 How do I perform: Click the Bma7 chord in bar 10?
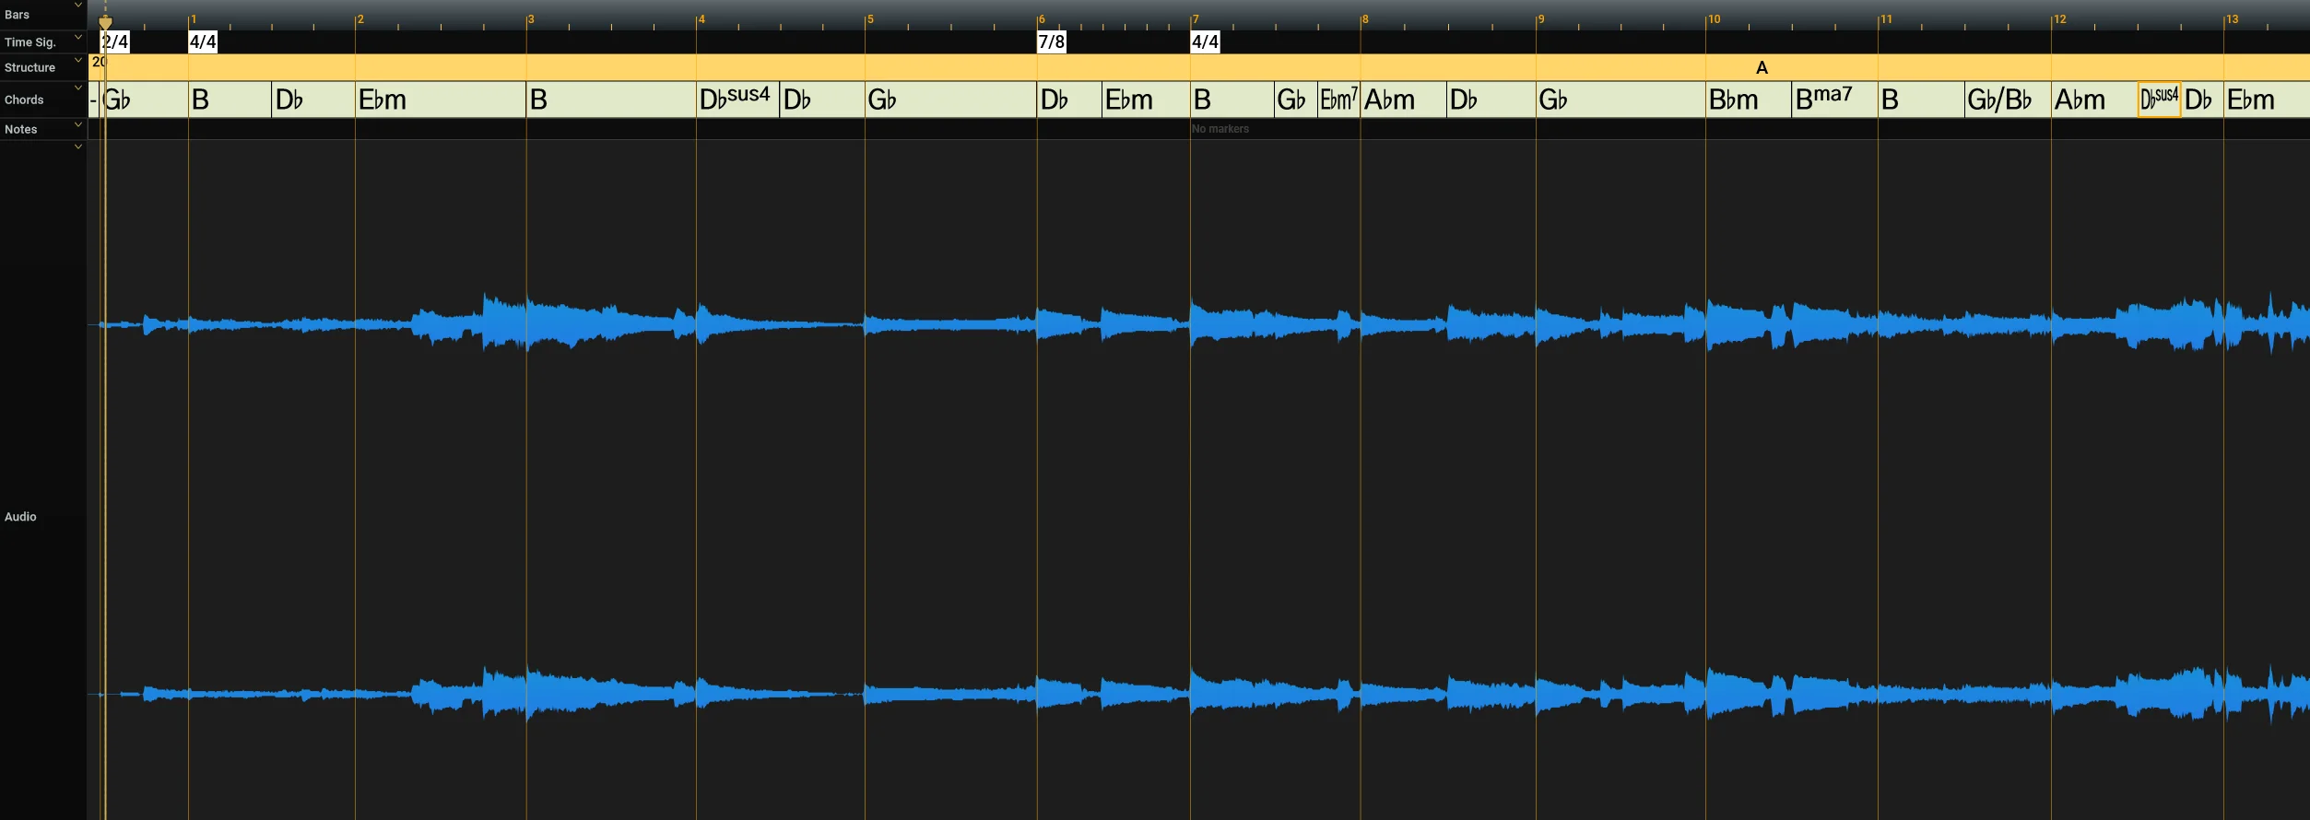[x=1834, y=100]
